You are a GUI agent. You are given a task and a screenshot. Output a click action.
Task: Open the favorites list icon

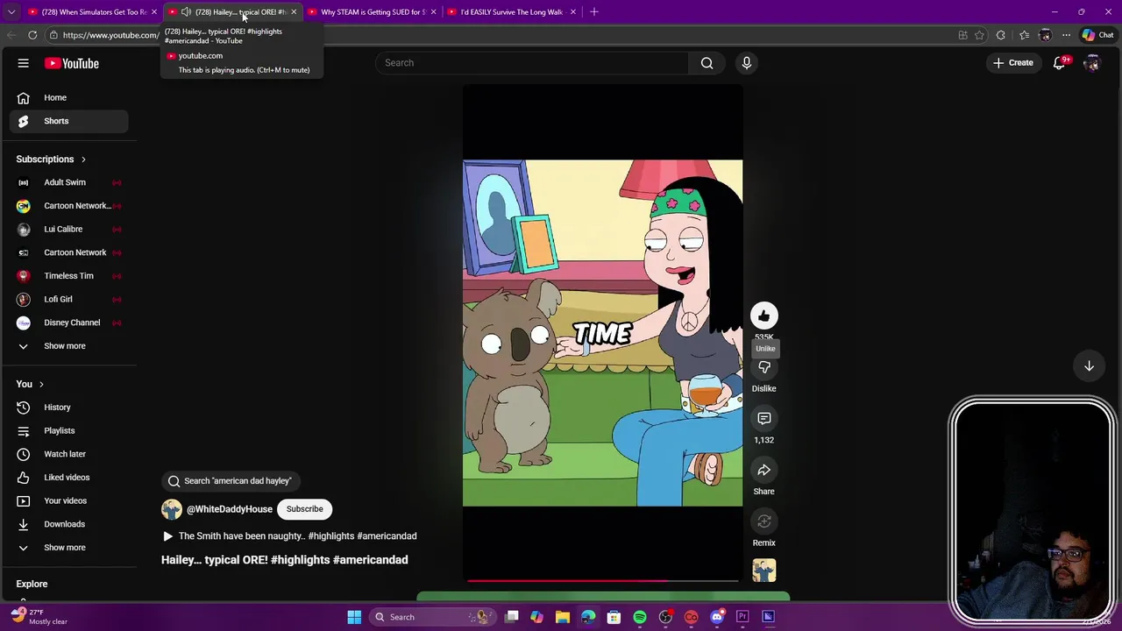pos(1023,35)
